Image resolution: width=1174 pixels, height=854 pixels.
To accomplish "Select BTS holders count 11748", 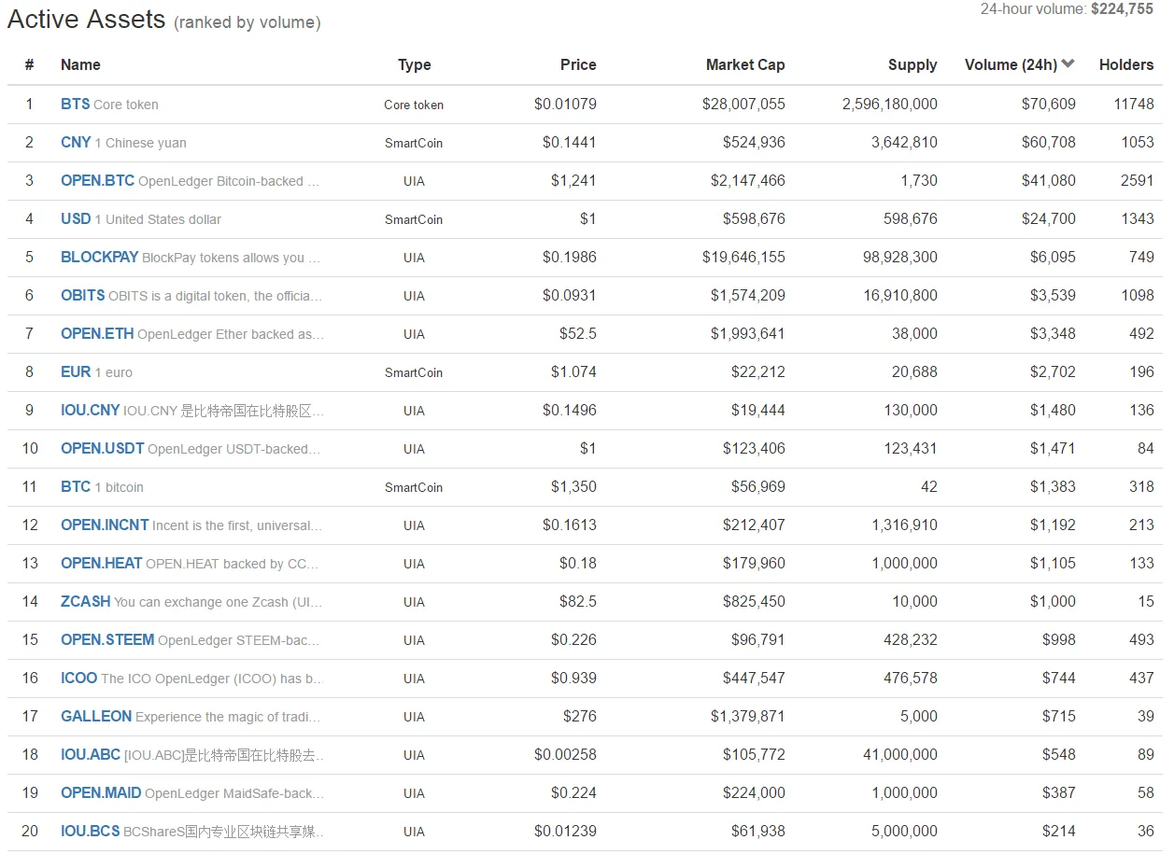I will click(x=1134, y=105).
